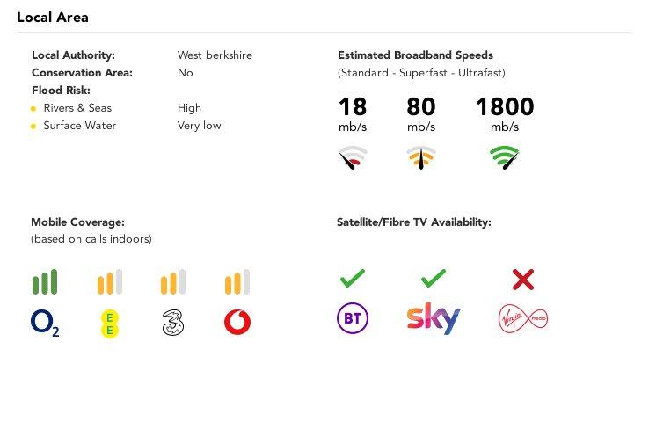The width and height of the screenshot is (656, 444).
Task: Click the BT logo
Action: click(353, 318)
